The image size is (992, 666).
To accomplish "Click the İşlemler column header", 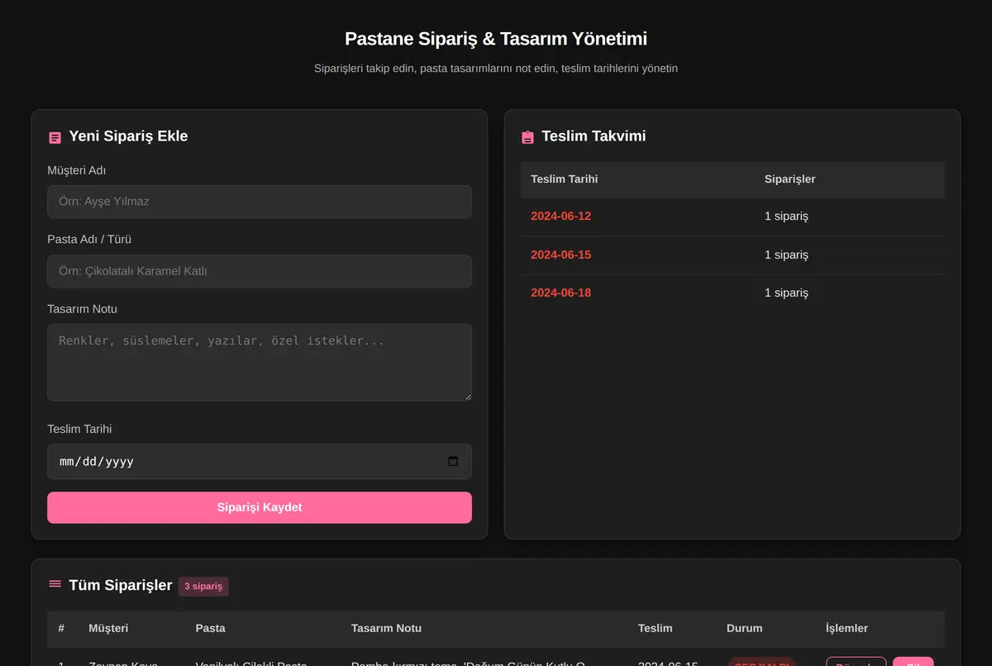I will tap(847, 628).
